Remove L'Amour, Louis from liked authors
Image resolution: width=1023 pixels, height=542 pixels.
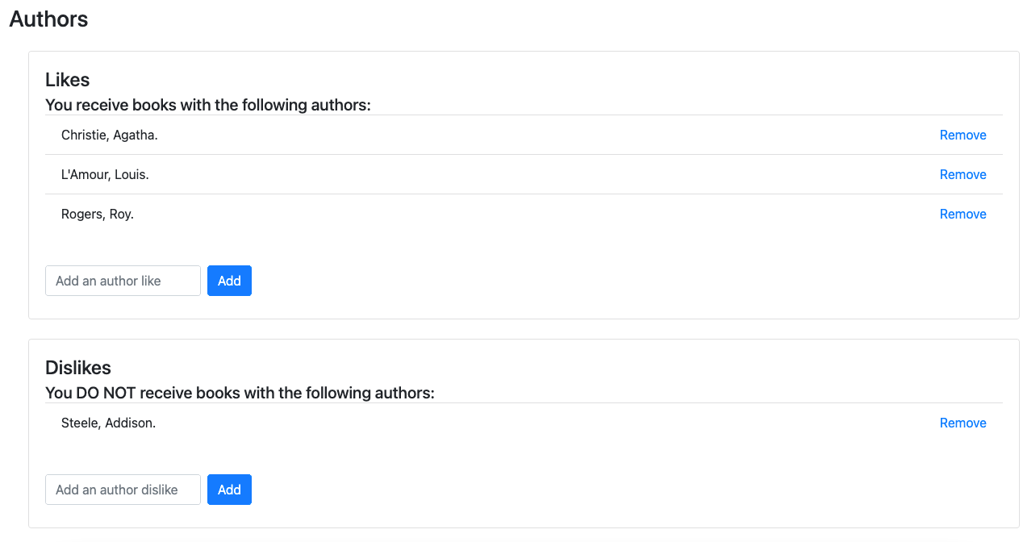(x=962, y=175)
